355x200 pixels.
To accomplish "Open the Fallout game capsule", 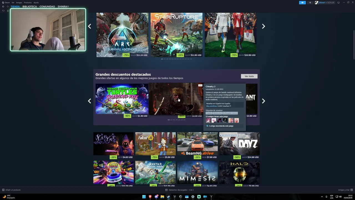I will click(x=155, y=144).
